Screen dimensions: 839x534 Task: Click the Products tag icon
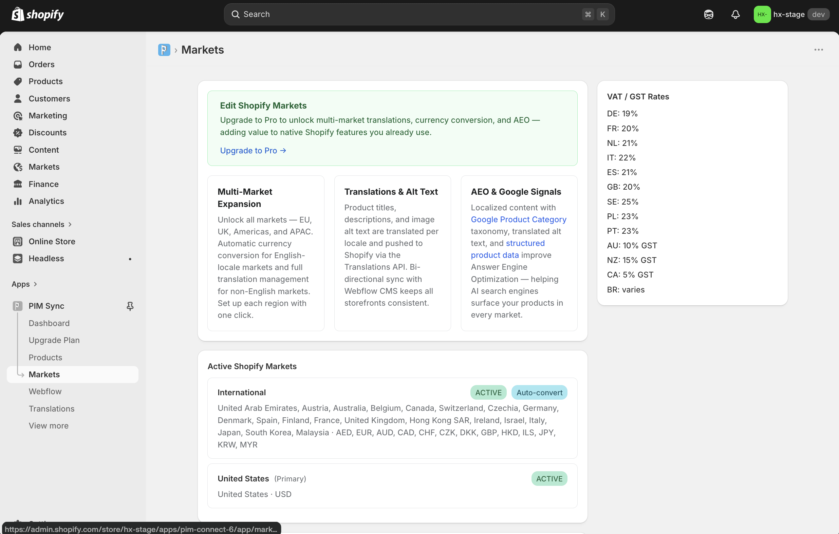18,81
